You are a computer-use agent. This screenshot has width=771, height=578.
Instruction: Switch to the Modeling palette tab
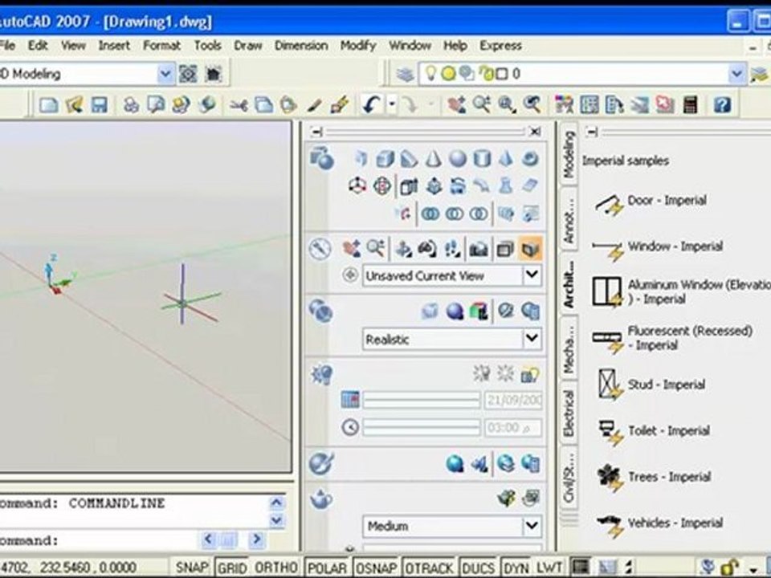tap(569, 153)
